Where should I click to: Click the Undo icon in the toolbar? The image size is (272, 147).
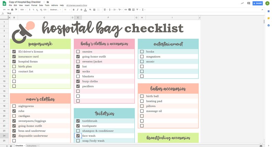(x=4, y=10)
